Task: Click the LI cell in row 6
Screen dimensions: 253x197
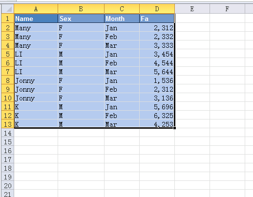Action: point(36,63)
